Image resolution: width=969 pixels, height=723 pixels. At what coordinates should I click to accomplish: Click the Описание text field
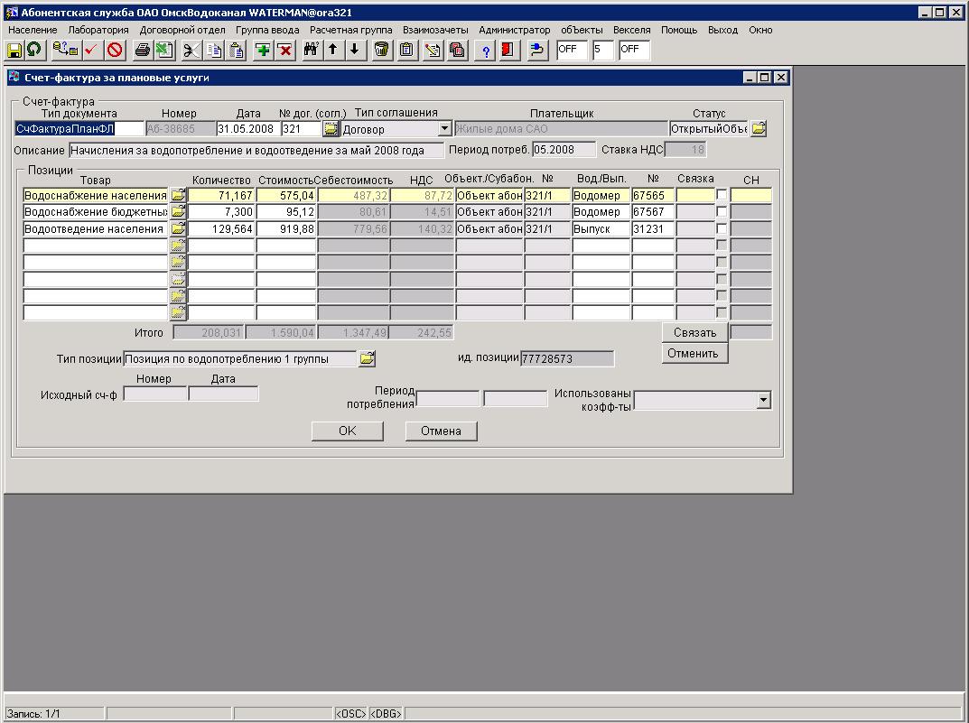pos(256,150)
